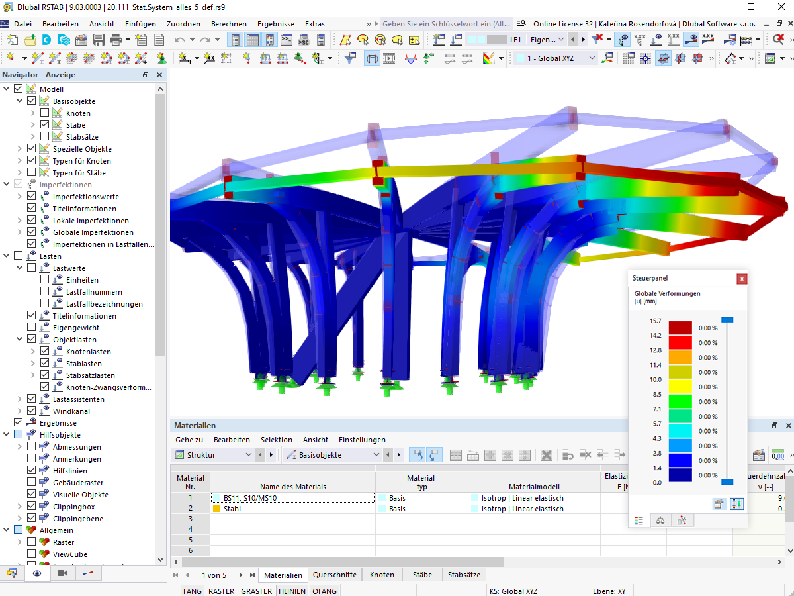794x596 pixels.
Task: Open the Ergebnisse menu
Action: click(x=276, y=24)
